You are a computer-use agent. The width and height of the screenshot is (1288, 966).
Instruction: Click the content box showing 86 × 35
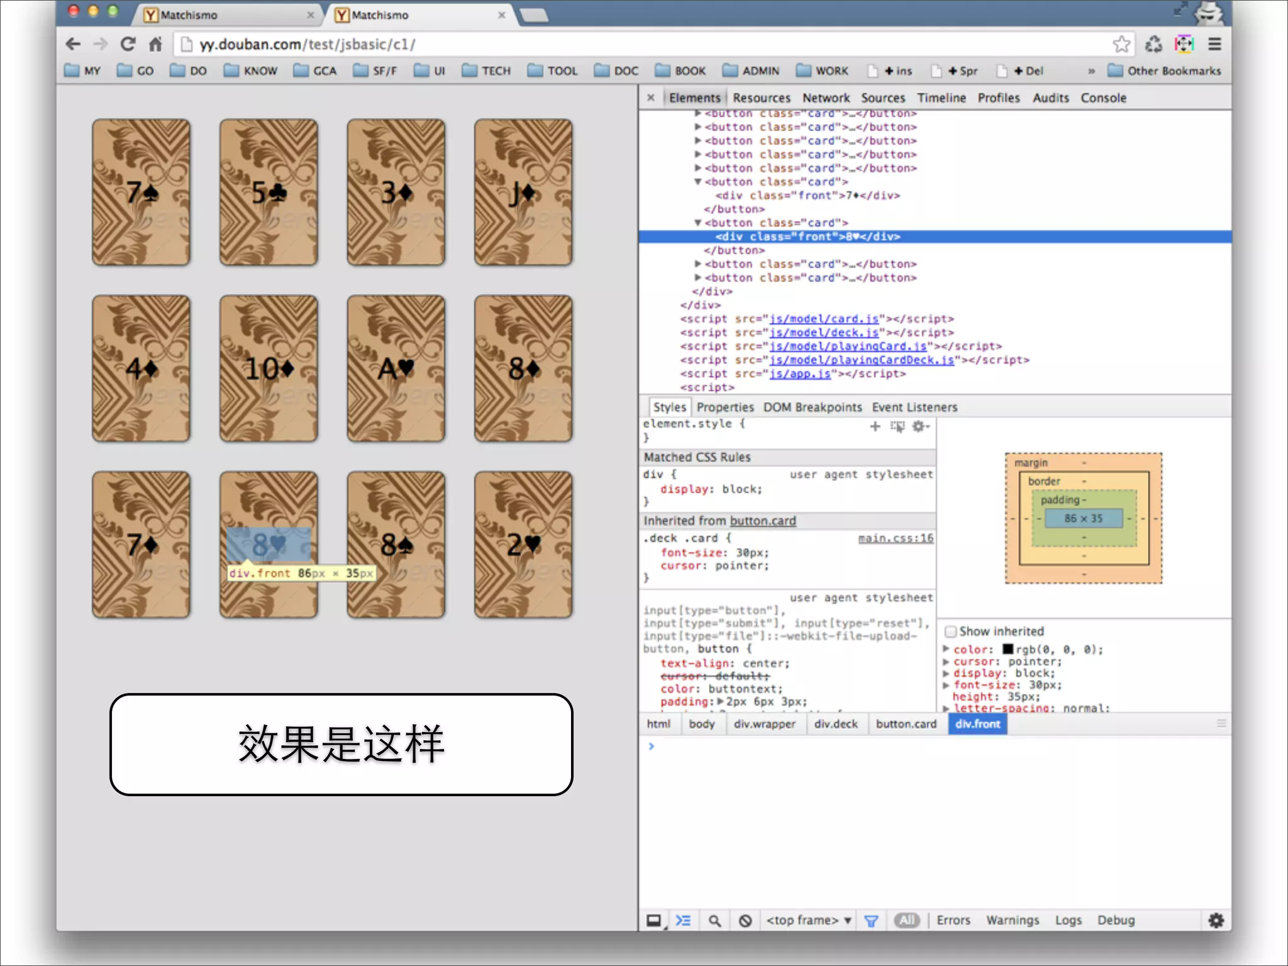1083,518
